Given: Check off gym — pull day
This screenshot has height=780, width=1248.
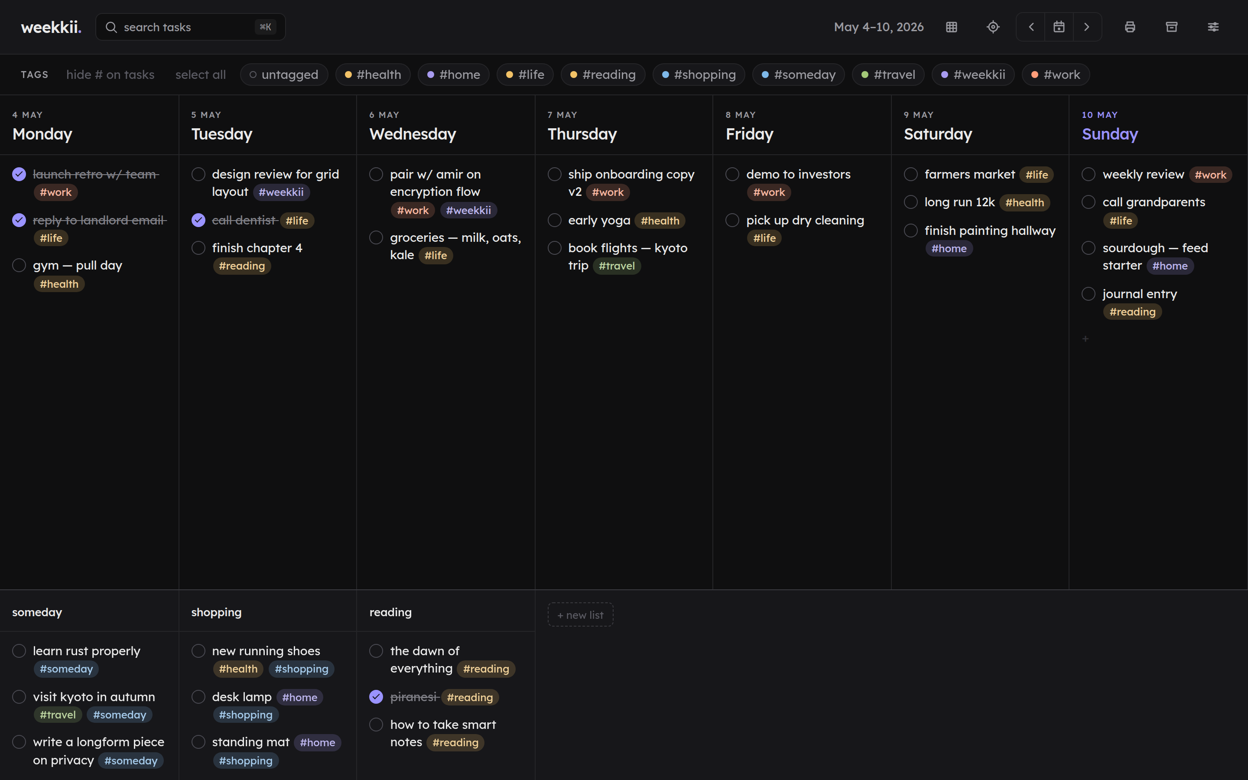Looking at the screenshot, I should tap(19, 265).
